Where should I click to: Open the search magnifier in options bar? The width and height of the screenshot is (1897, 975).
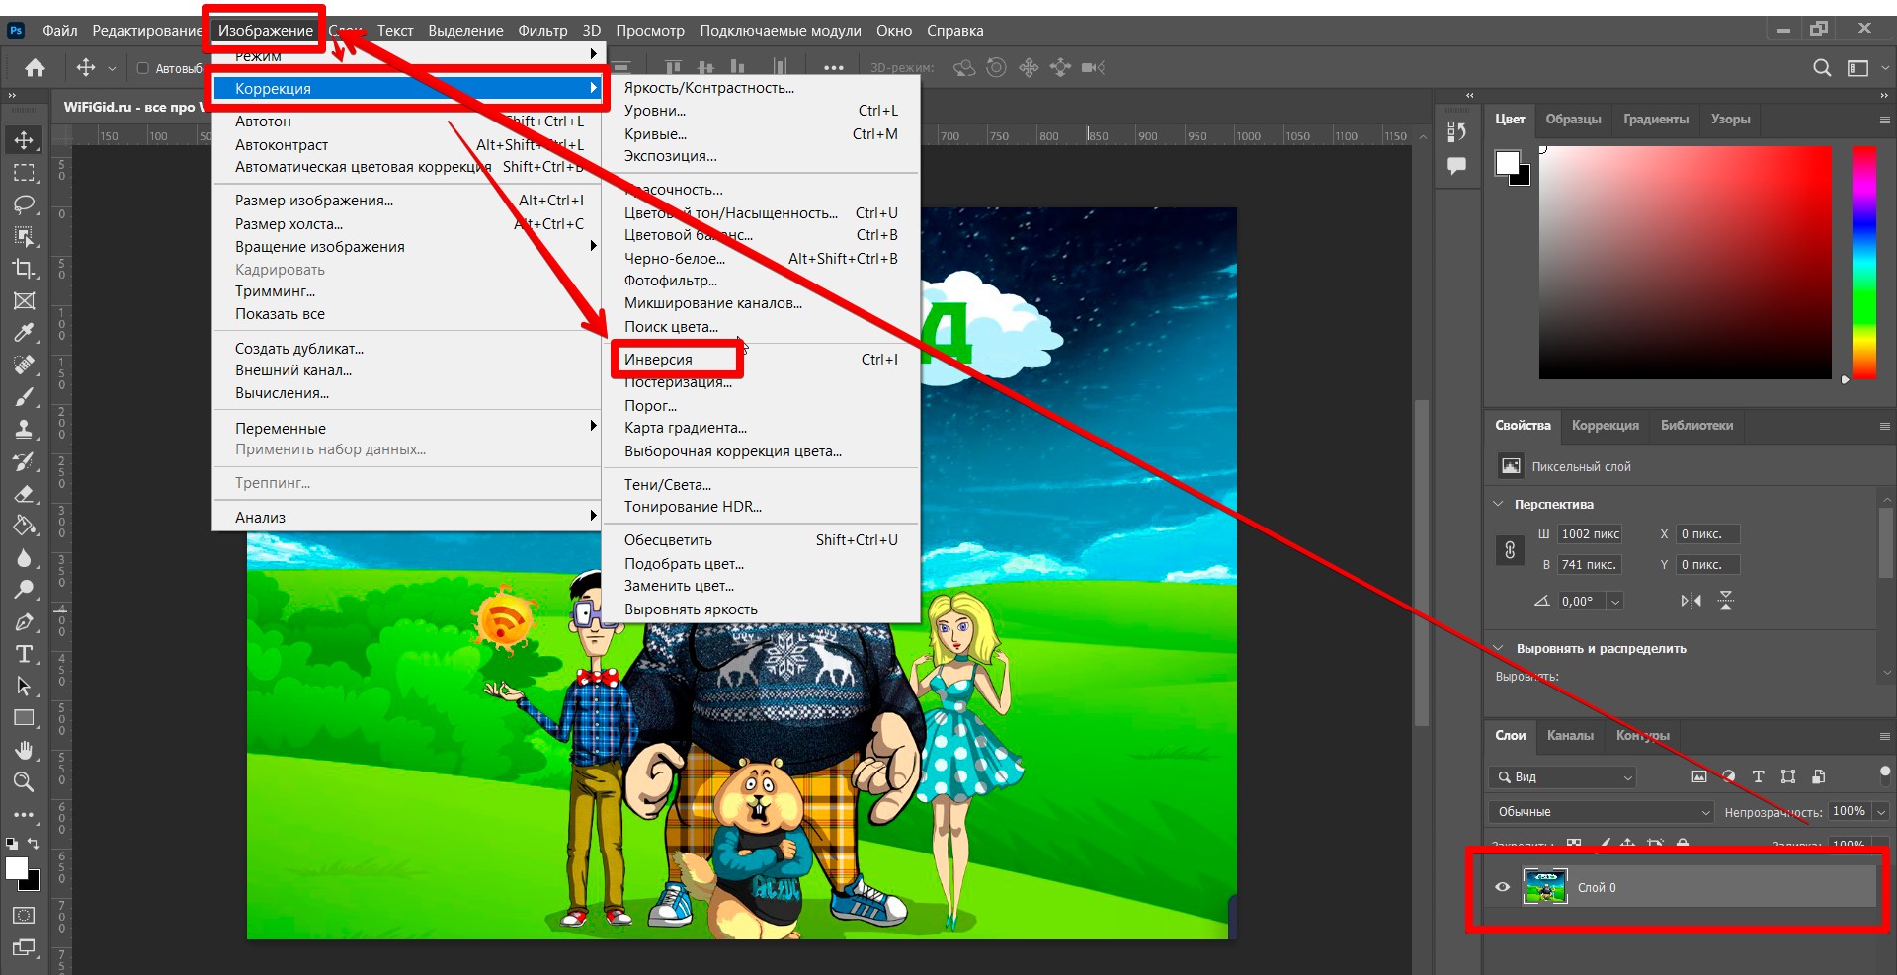tap(1822, 68)
